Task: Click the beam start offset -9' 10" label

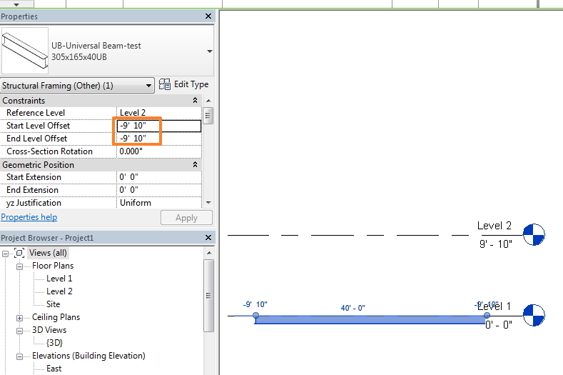Action: (x=255, y=304)
